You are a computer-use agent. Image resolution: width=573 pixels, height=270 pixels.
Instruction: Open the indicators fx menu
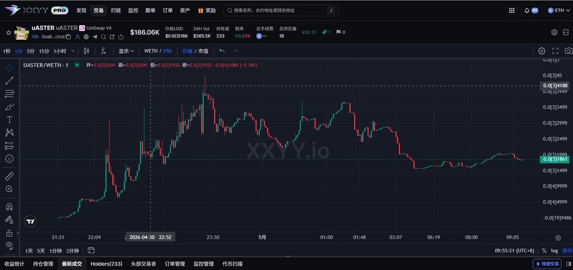point(103,51)
